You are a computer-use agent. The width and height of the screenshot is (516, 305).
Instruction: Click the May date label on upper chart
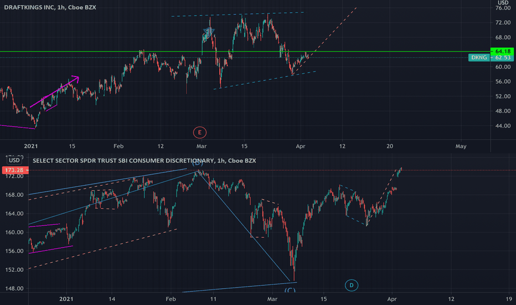click(x=461, y=146)
